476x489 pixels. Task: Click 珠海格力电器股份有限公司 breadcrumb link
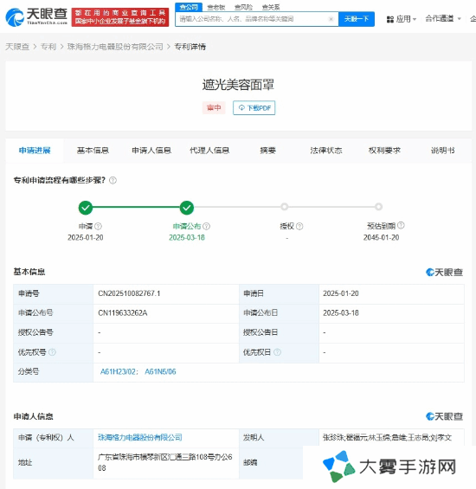[x=115, y=47]
